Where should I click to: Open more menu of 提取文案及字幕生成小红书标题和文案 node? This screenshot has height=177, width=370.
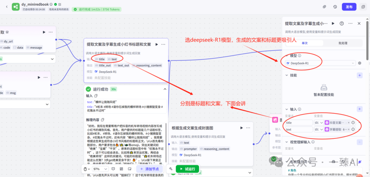click(x=163, y=44)
